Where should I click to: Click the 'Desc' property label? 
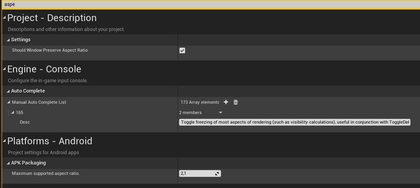pyautogui.click(x=25, y=122)
